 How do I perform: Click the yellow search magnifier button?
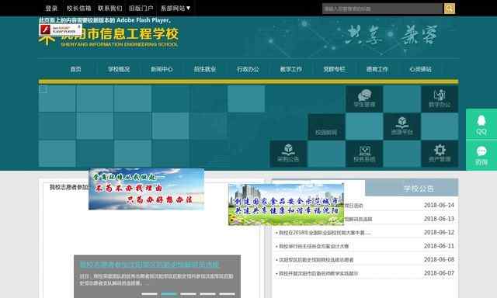[x=449, y=9]
